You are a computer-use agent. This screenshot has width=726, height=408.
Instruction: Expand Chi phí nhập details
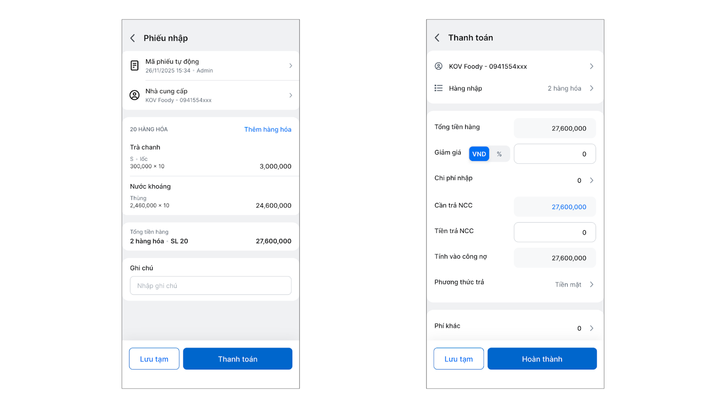pyautogui.click(x=591, y=180)
